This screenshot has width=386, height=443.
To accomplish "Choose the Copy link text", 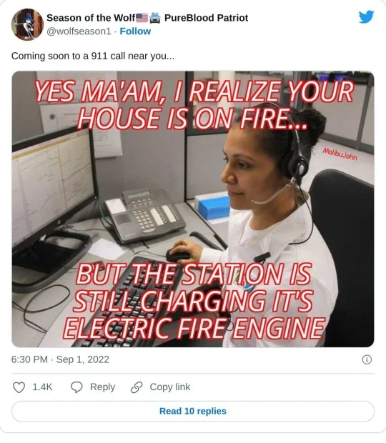I will click(170, 387).
